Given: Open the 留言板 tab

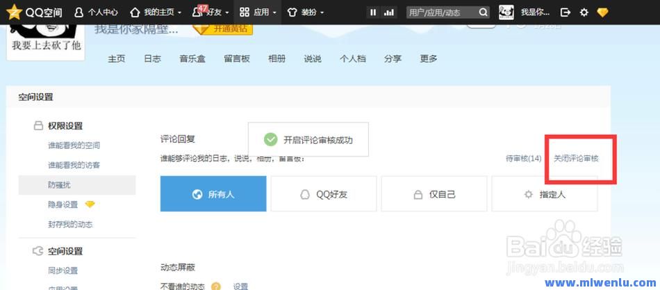Looking at the screenshot, I should pyautogui.click(x=237, y=59).
